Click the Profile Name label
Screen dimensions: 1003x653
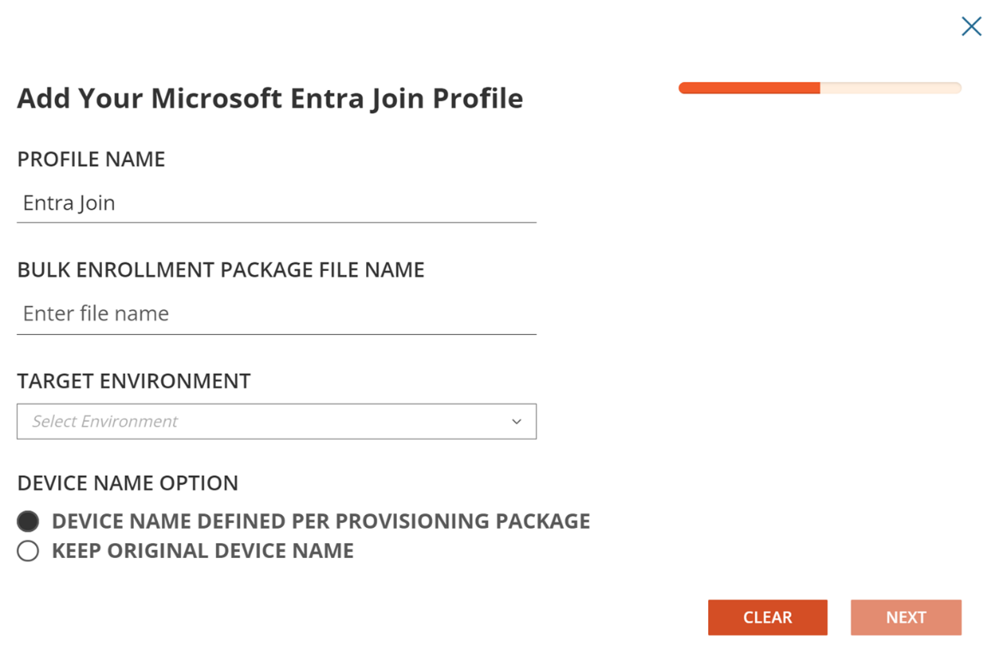click(91, 159)
